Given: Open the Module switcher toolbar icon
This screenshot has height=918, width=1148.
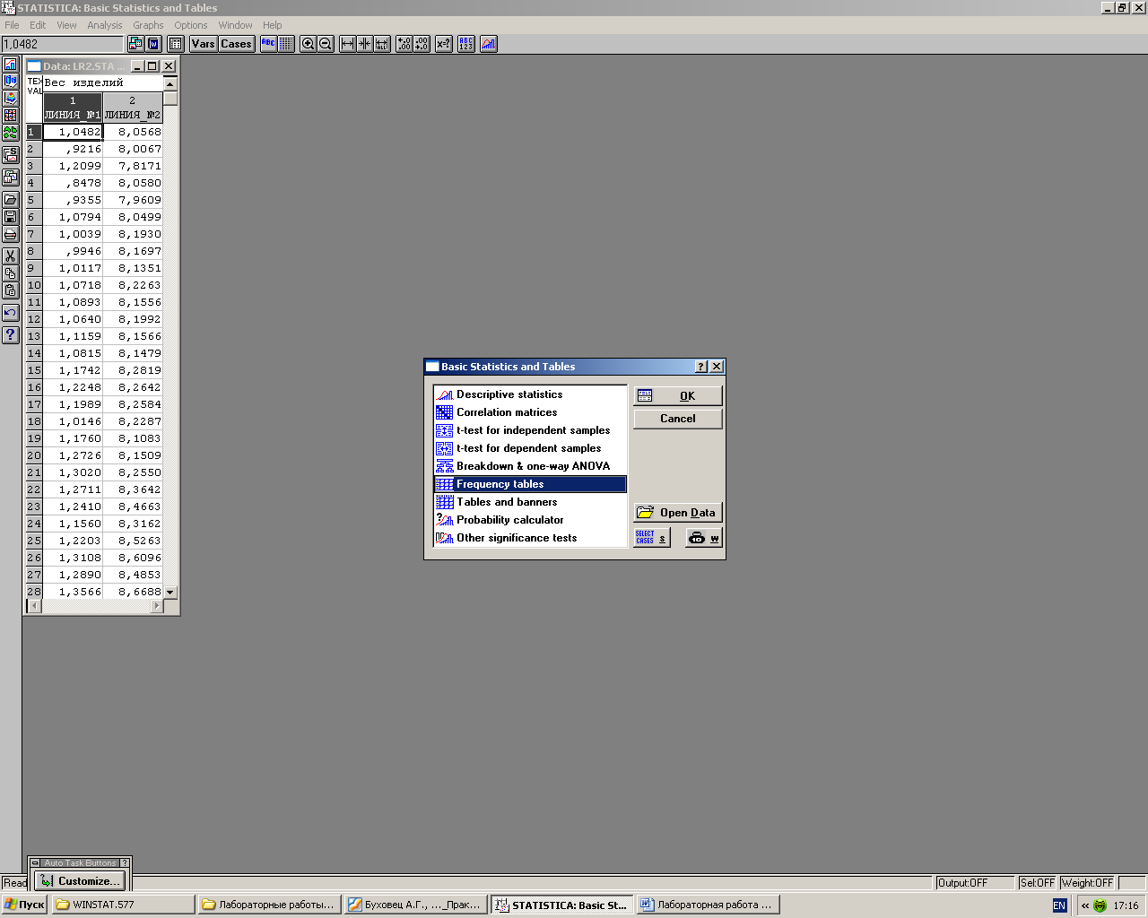Looking at the screenshot, I should coord(135,44).
